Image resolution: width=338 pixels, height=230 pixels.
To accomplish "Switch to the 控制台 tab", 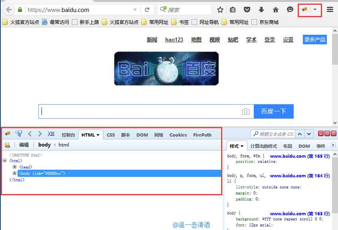I will [68, 135].
